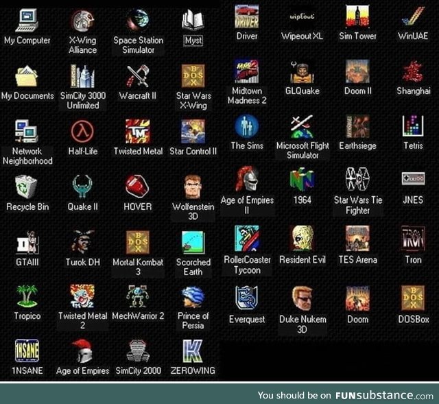The width and height of the screenshot is (439, 404).
Task: Click the Mortal Kombat 3 icon
Action: 138,242
